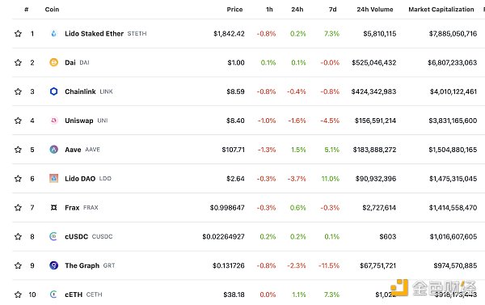
Task: Toggle favorite star for cUSDC
Action: [x=18, y=236]
